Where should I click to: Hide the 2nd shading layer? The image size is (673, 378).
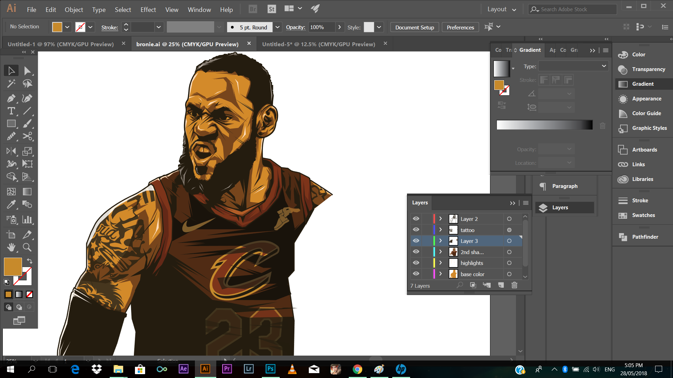[416, 252]
